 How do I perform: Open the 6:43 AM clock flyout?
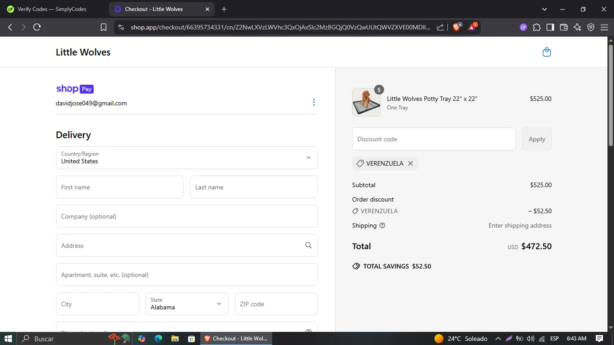pyautogui.click(x=576, y=338)
